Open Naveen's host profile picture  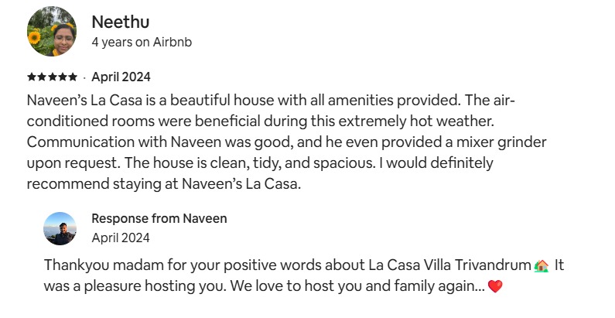[x=60, y=228]
